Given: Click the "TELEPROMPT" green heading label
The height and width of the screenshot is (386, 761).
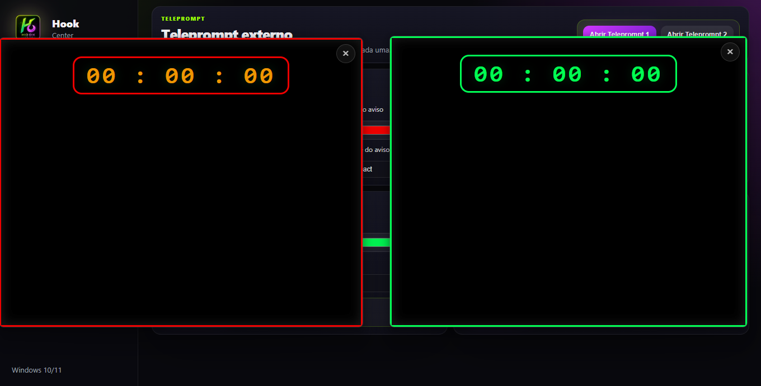Looking at the screenshot, I should [183, 18].
